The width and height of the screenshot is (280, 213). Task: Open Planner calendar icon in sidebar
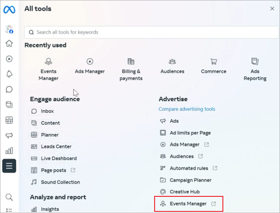click(x=9, y=120)
